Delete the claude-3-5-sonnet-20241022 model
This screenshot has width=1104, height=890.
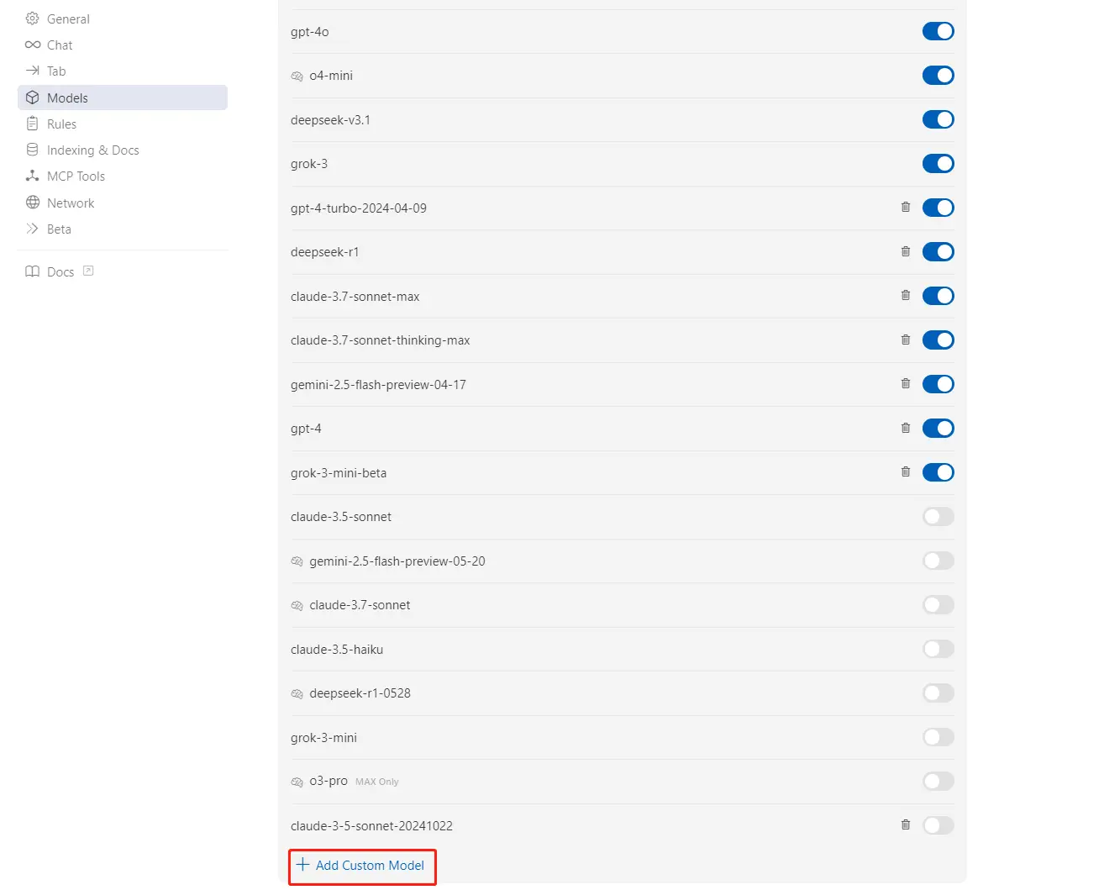point(906,824)
